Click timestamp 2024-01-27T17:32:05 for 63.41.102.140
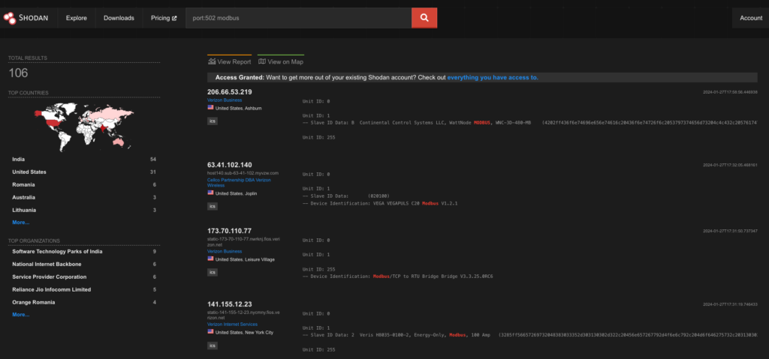769x359 pixels. [730, 165]
